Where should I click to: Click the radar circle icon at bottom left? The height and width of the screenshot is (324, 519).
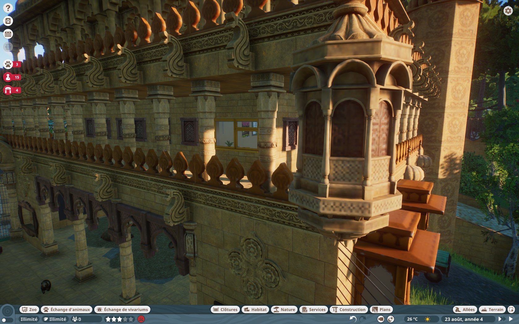coord(8,311)
